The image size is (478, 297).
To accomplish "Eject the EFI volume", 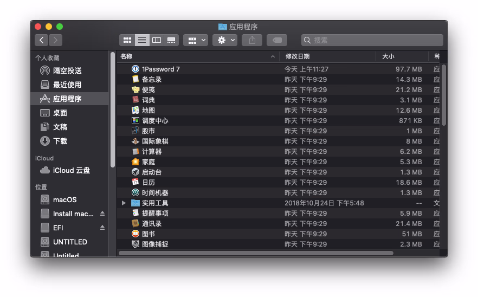I will coord(102,228).
